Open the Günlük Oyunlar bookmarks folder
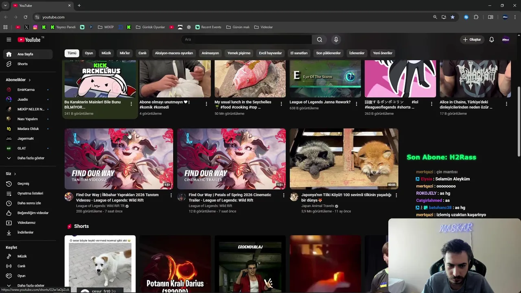The height and width of the screenshot is (293, 521). (150, 27)
